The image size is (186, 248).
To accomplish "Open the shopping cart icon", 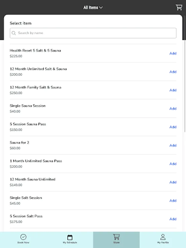I will point(179,7).
